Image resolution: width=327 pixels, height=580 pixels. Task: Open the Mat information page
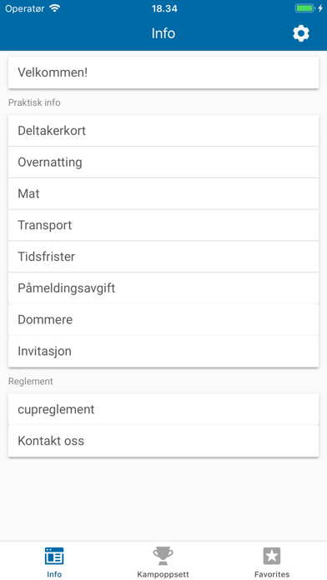pyautogui.click(x=163, y=194)
